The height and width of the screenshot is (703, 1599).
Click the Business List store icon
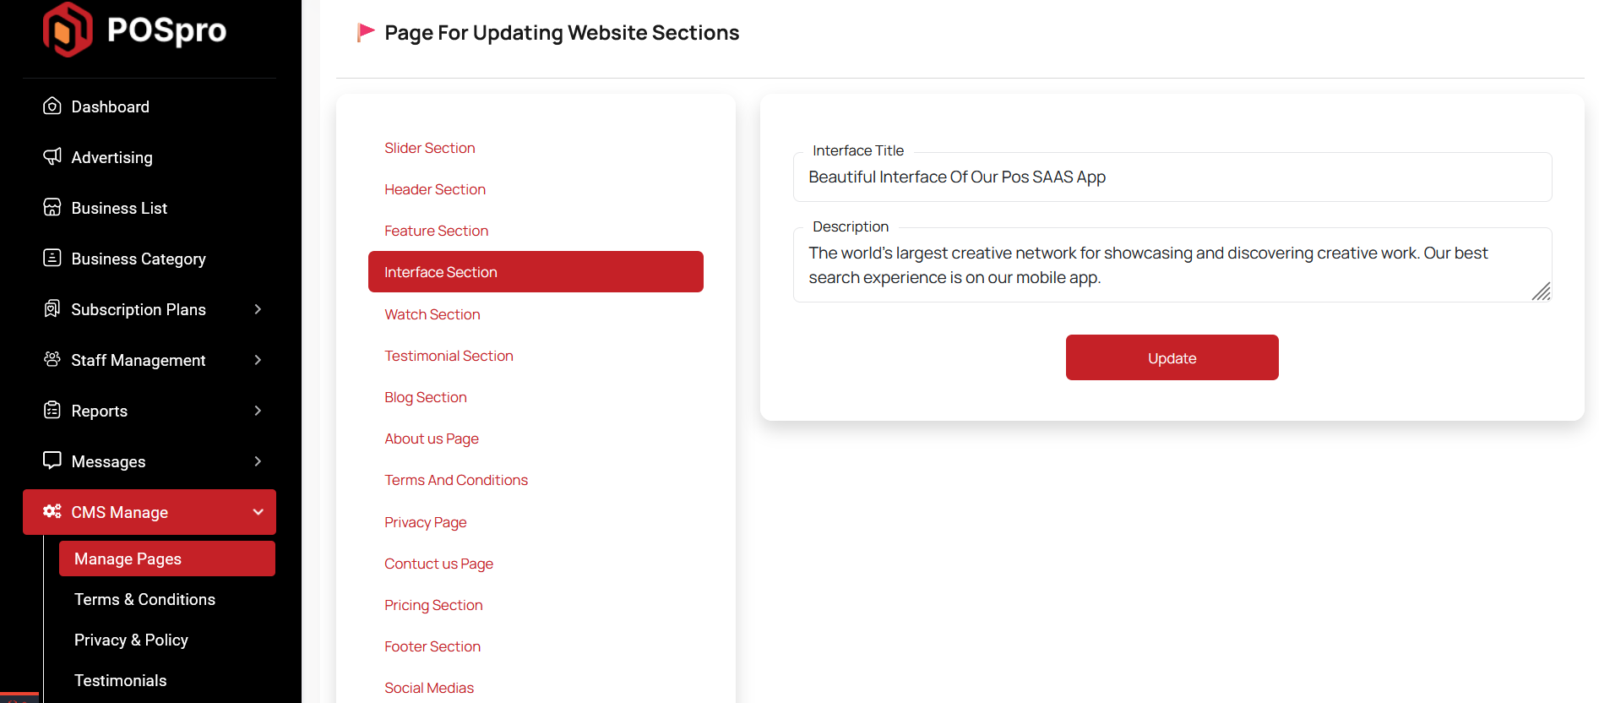(52, 208)
